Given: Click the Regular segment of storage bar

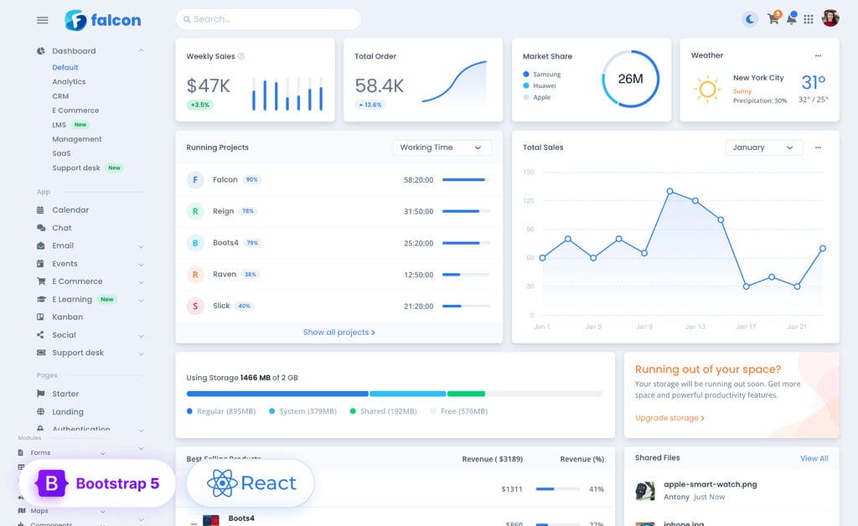Looking at the screenshot, I should (x=277, y=394).
